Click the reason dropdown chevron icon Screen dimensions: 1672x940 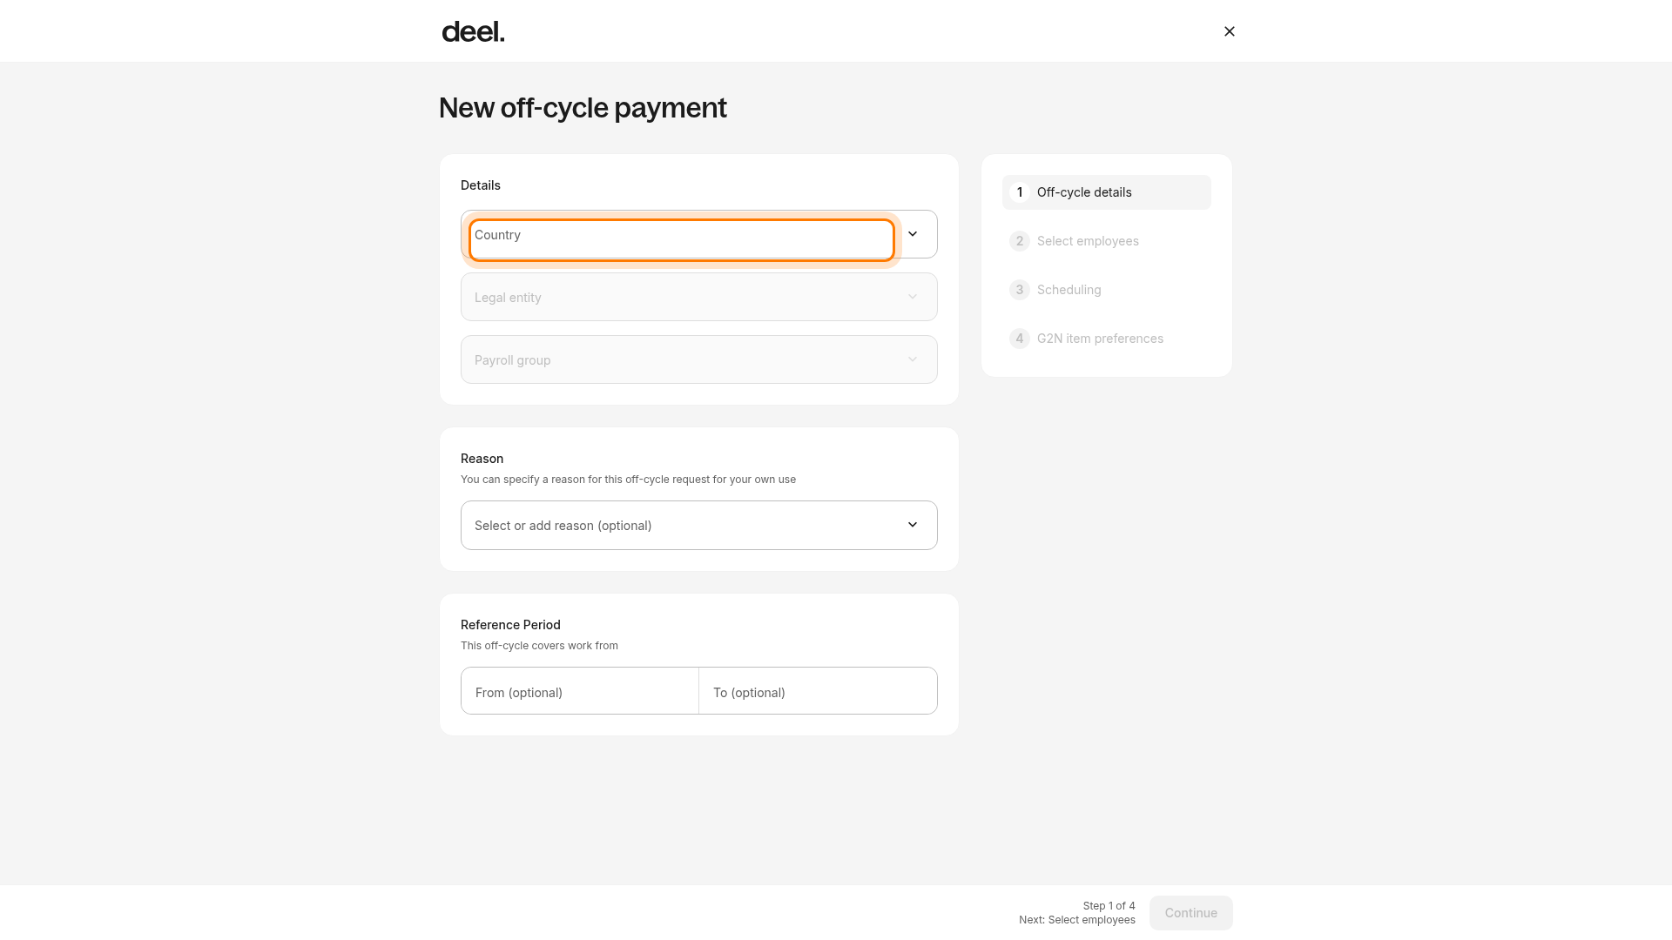[912, 525]
